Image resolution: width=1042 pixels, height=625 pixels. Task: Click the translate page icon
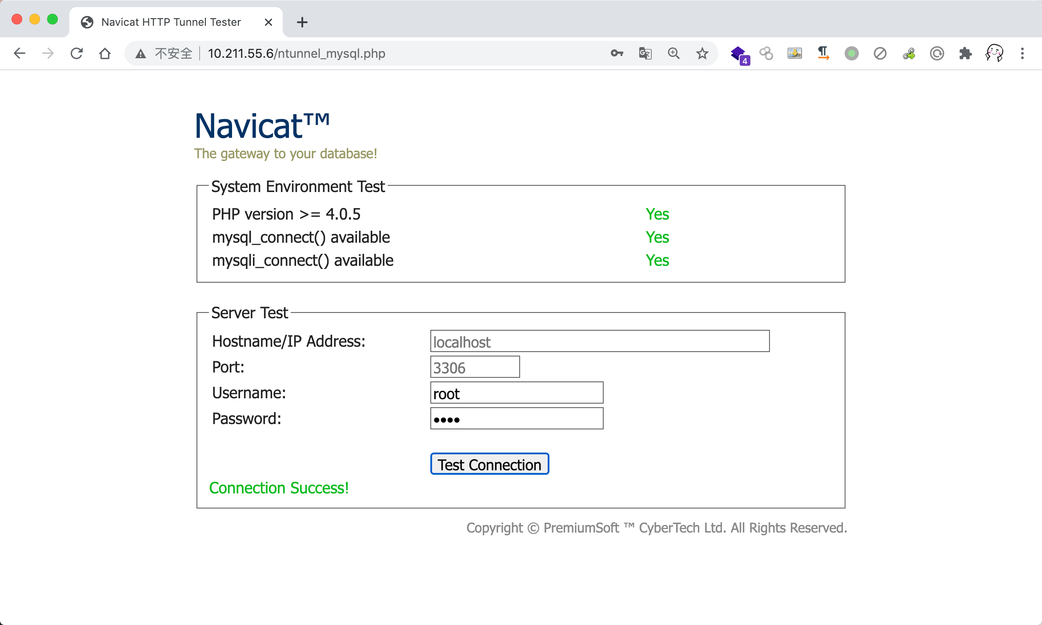tap(645, 53)
